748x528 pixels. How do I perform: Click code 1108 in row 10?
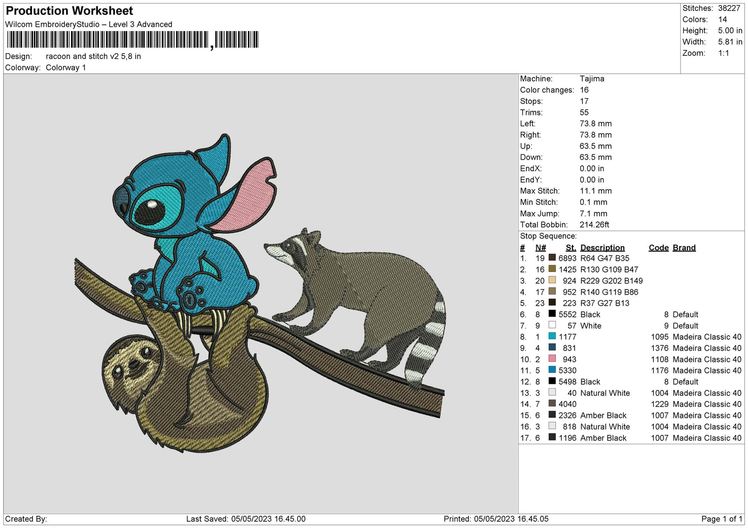(659, 359)
